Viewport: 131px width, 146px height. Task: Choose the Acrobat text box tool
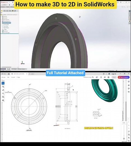(3, 97)
